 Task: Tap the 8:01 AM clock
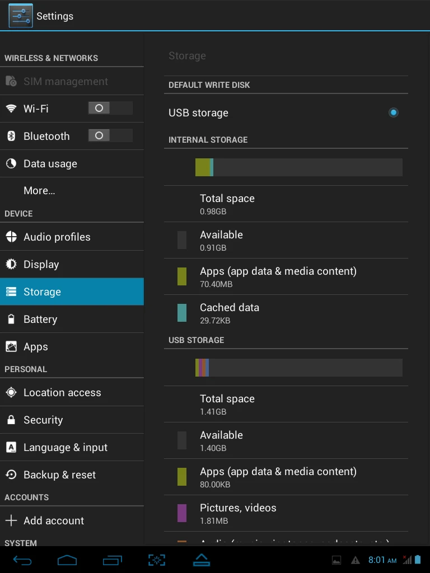tap(382, 560)
